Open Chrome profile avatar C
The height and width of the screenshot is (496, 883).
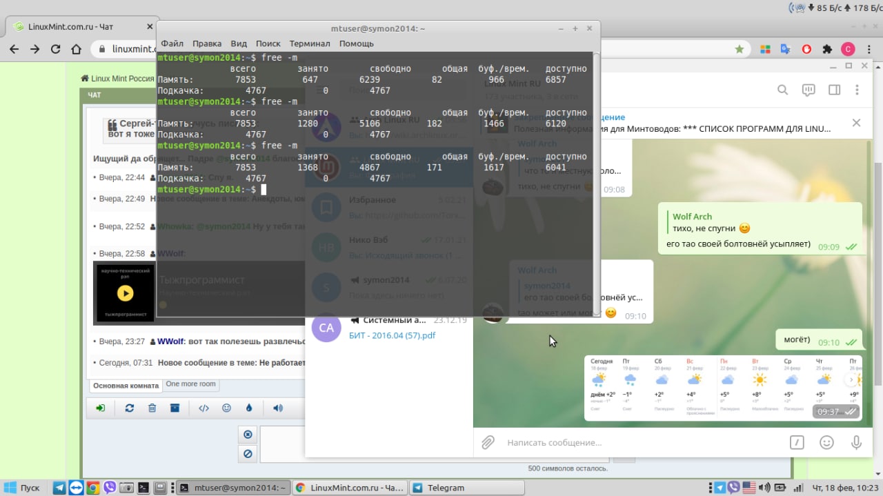click(848, 50)
